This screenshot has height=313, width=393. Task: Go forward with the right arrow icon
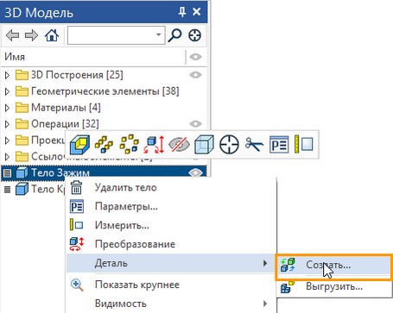[31, 35]
